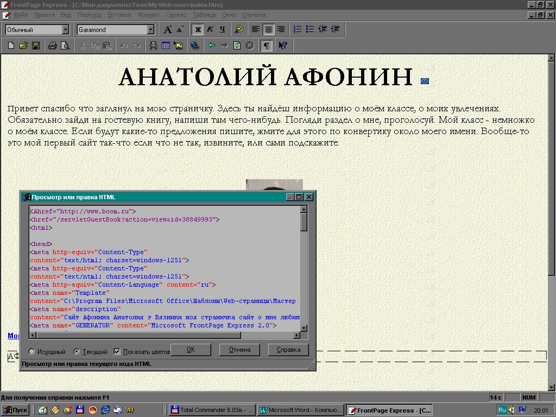
Task: Open the Формат menu
Action: [x=148, y=15]
